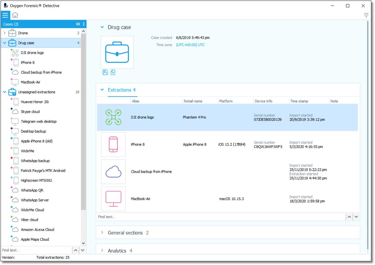
Task: Click the Unassigned extractions briefcase icon
Action: 12,92
